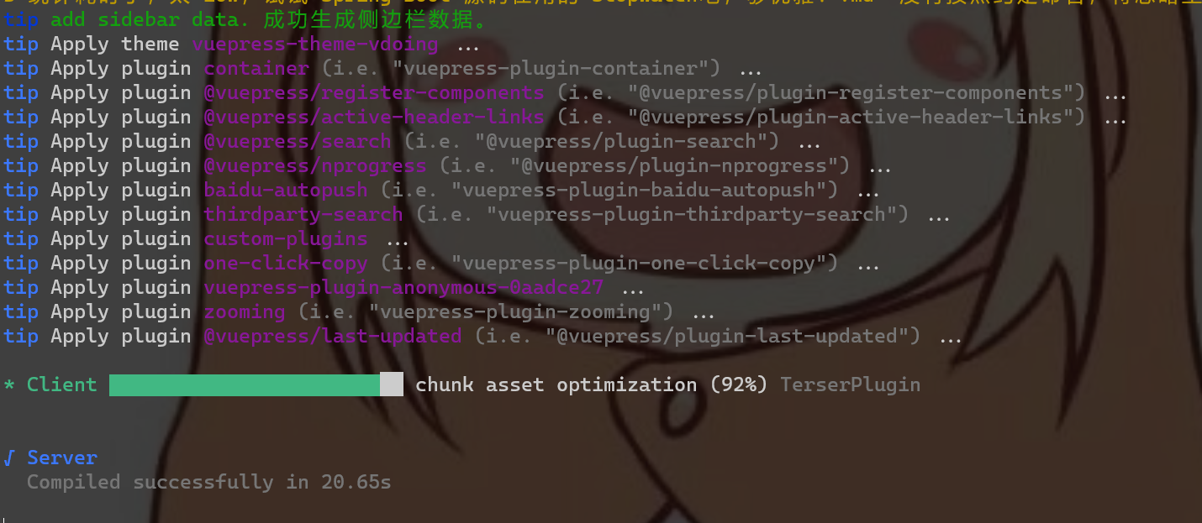1202x523 pixels.
Task: Select the vuepress-theme-vdoing theme name
Action: pos(315,44)
